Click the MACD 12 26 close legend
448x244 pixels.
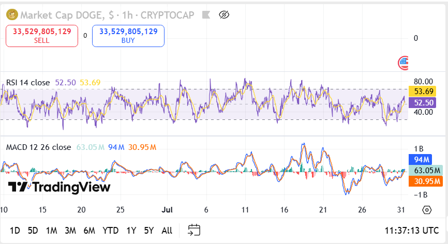tap(38, 147)
